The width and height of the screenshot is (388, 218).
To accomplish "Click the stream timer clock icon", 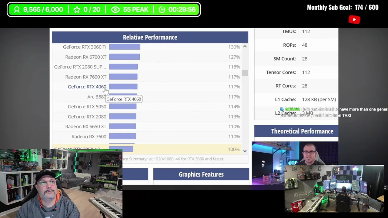I will 162,10.
